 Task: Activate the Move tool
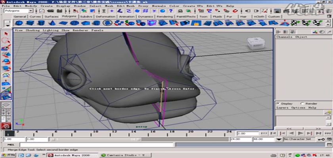click(x=6, y=55)
